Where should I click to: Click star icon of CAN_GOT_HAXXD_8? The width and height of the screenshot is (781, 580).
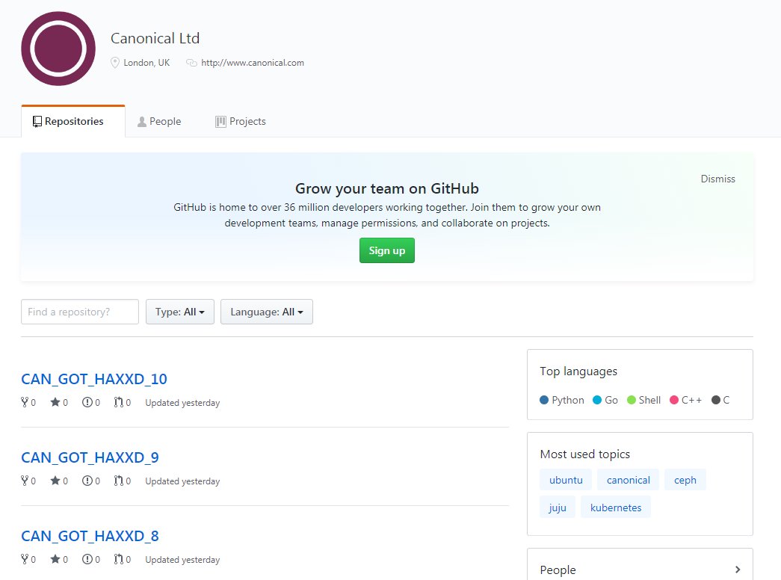pos(55,559)
